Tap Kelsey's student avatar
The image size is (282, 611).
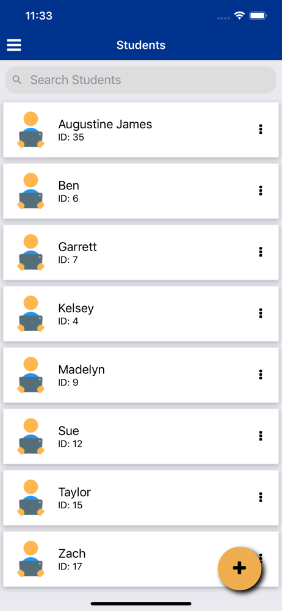(31, 313)
